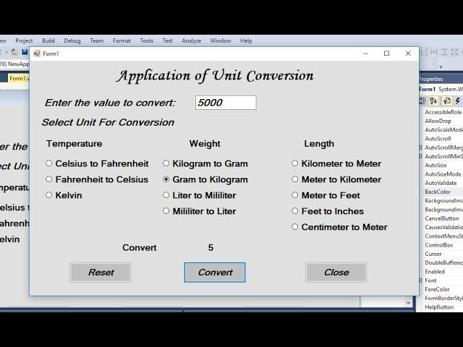463x347 pixels.
Task: Expand the AutoScrollMinSize property
Action: point(421,156)
